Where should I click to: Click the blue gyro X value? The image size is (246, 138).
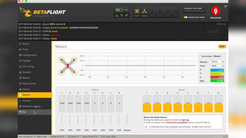click(217, 70)
